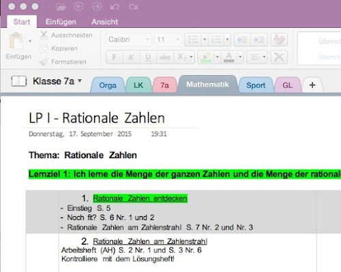Open the GL section tab
341x272 pixels.
click(x=287, y=85)
